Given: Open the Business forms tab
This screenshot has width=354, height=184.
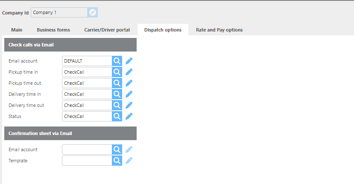Looking at the screenshot, I should click(53, 30).
